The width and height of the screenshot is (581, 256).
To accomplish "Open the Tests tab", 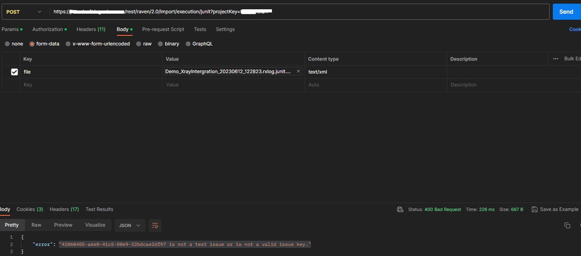I will tap(200, 29).
